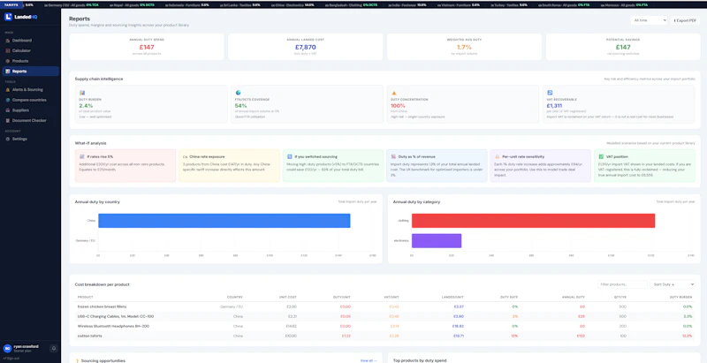Image resolution: width=707 pixels, height=363 pixels.
Task: Click the Filter products input field
Action: pyautogui.click(x=622, y=284)
